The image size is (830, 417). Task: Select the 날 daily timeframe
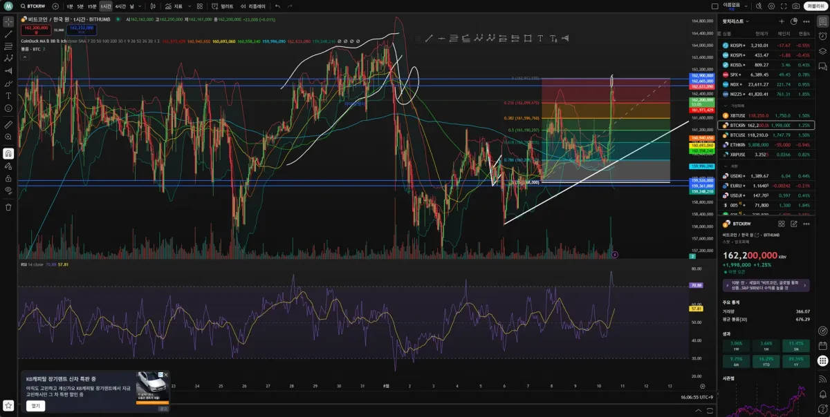tap(131, 6)
